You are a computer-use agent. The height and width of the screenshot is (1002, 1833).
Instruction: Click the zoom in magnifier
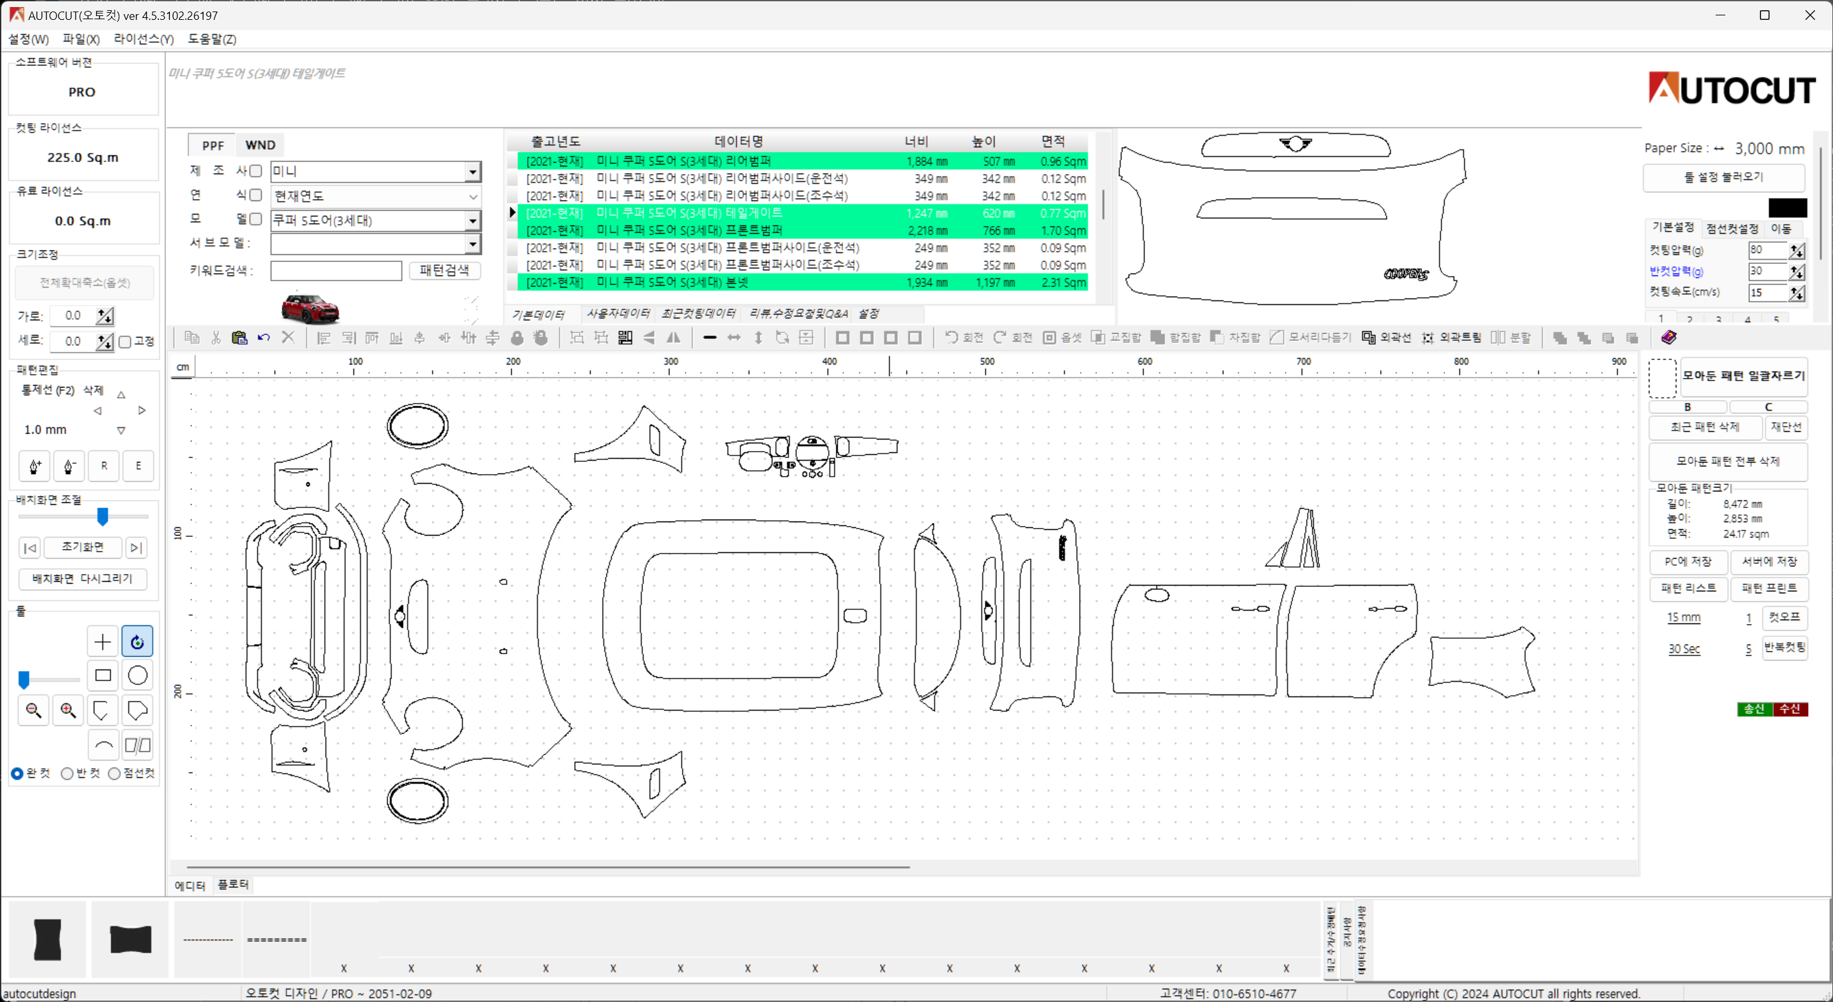point(69,710)
